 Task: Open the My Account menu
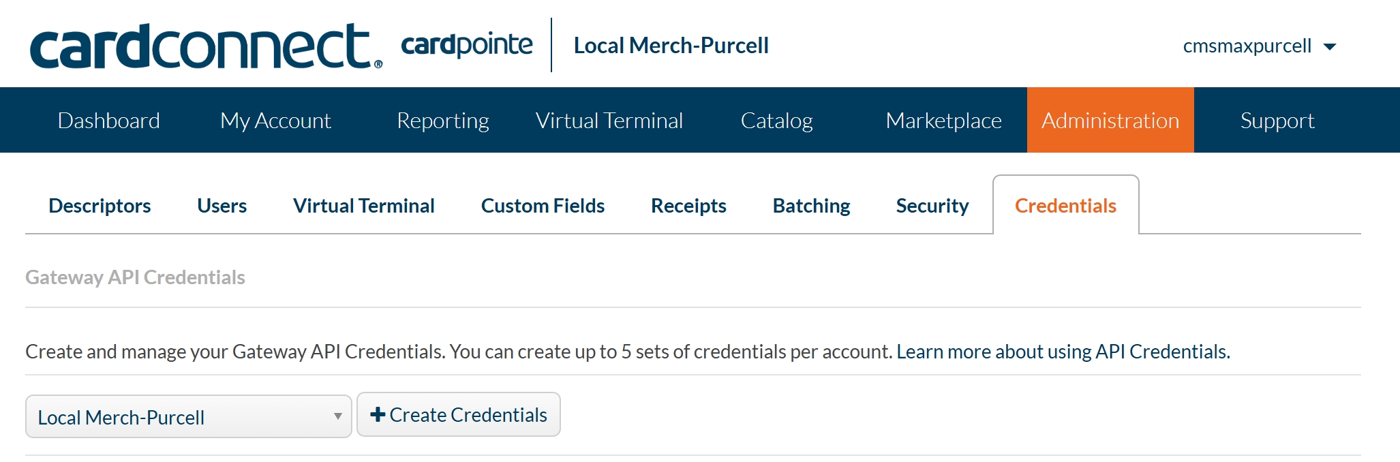click(x=275, y=121)
